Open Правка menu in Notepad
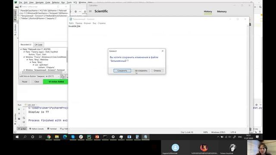The width and height of the screenshot is (276, 155). click(x=78, y=23)
